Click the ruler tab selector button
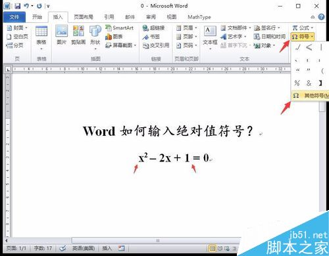The height and width of the screenshot is (256, 329). 8,70
